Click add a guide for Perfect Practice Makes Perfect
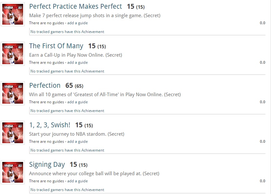271x194 pixels. click(77, 23)
